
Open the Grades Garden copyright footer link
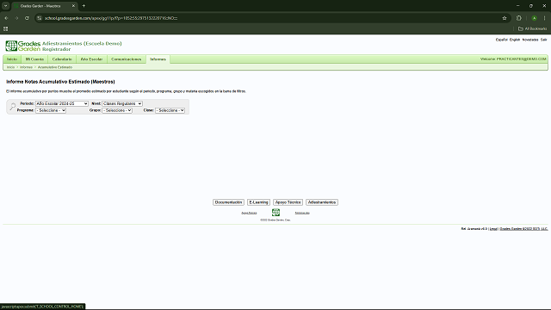click(x=523, y=229)
